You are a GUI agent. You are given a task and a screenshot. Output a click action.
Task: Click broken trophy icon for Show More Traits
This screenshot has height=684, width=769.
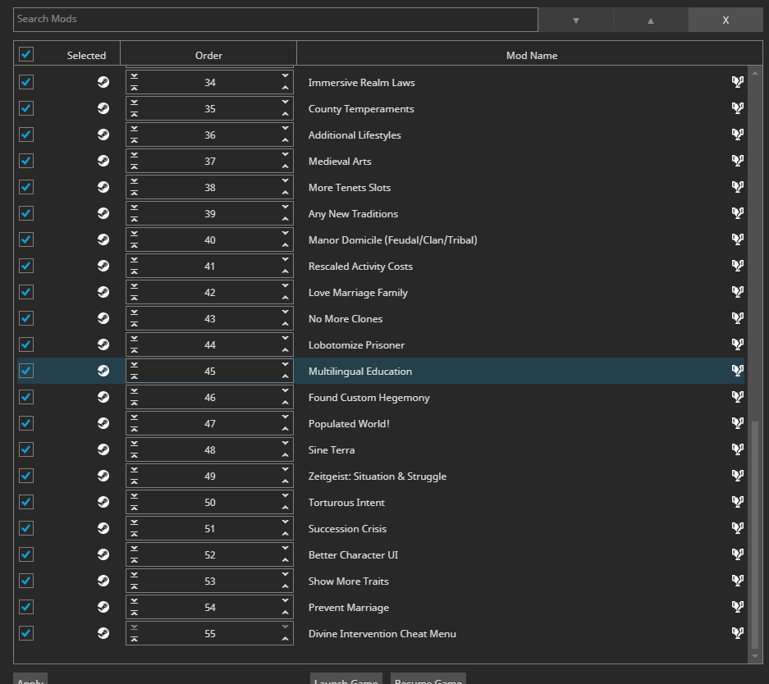[737, 581]
